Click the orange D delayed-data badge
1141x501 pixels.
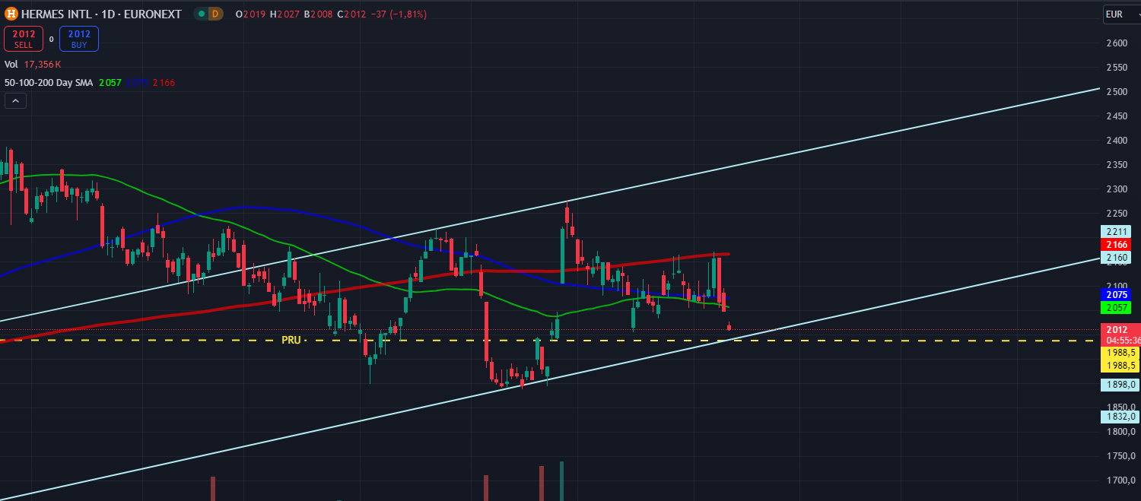[215, 14]
